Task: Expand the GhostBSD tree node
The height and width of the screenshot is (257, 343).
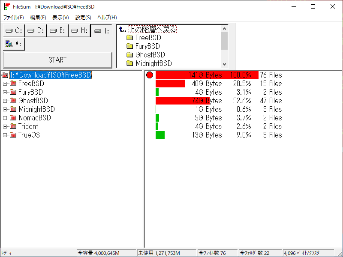Action: click(5, 101)
